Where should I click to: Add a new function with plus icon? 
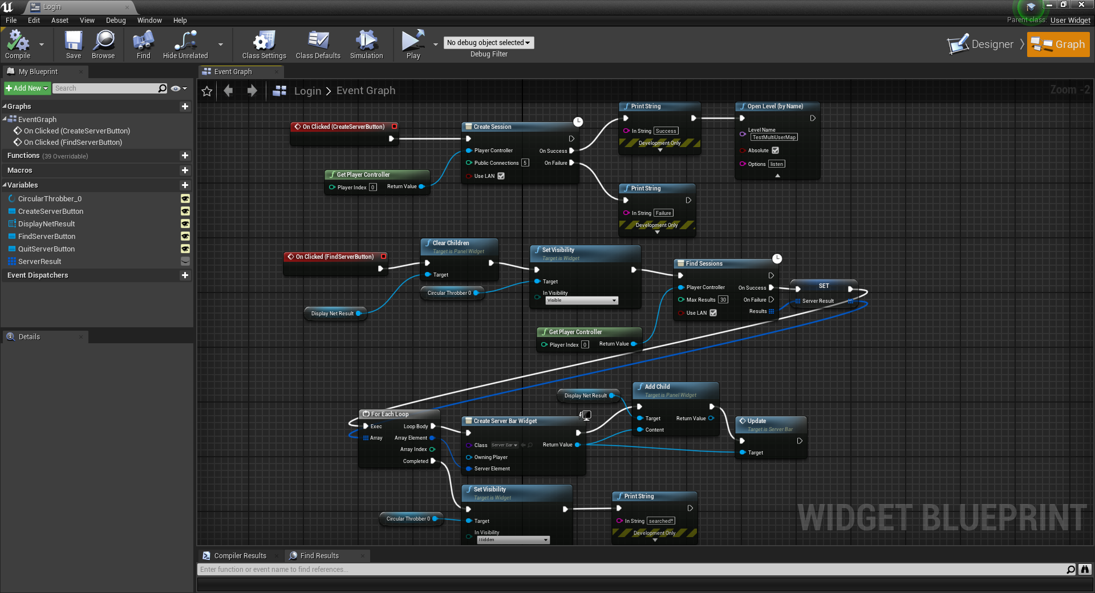(x=185, y=156)
